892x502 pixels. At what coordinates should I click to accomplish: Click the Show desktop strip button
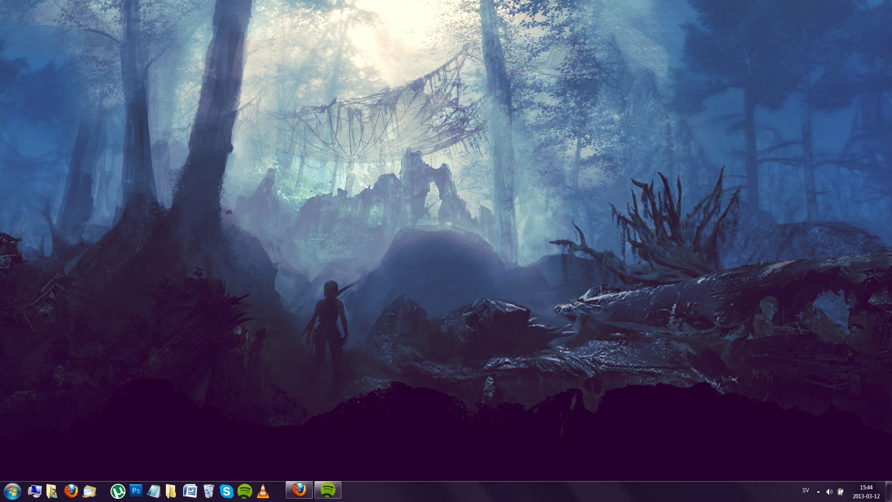[888, 492]
